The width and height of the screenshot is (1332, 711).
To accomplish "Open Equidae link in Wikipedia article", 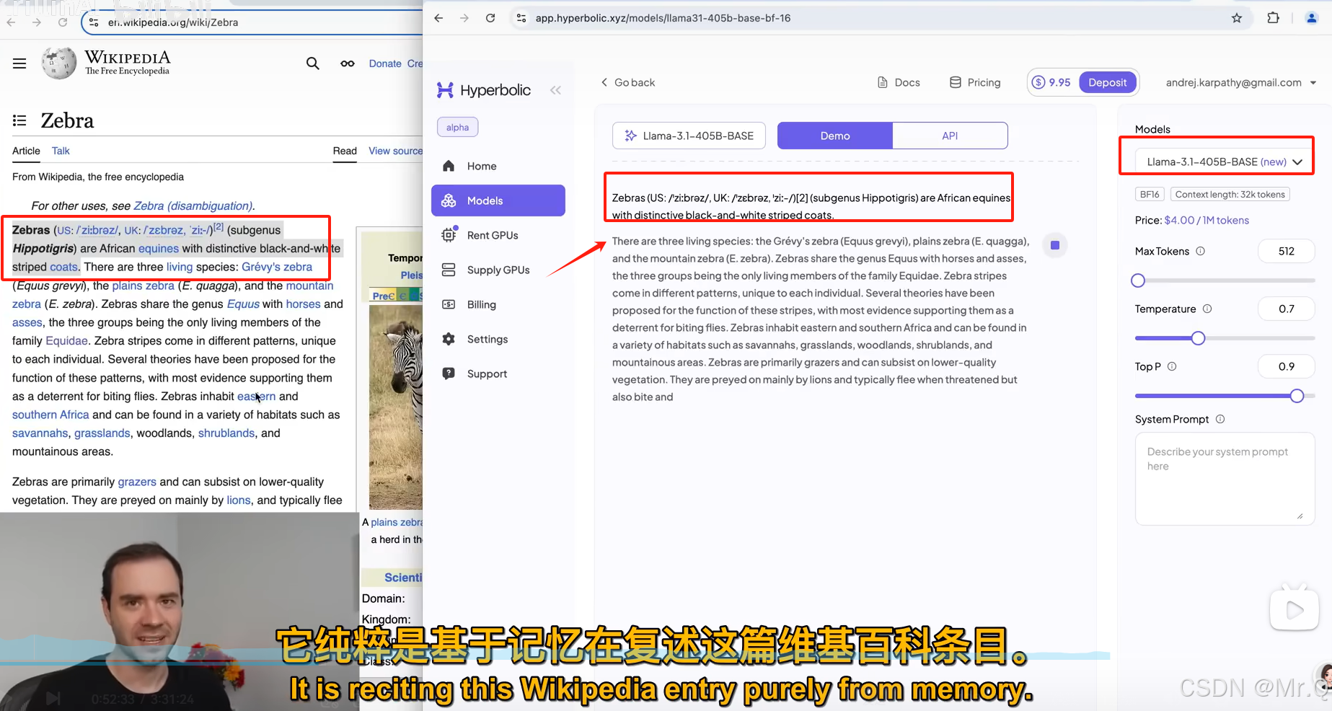I will (66, 340).
